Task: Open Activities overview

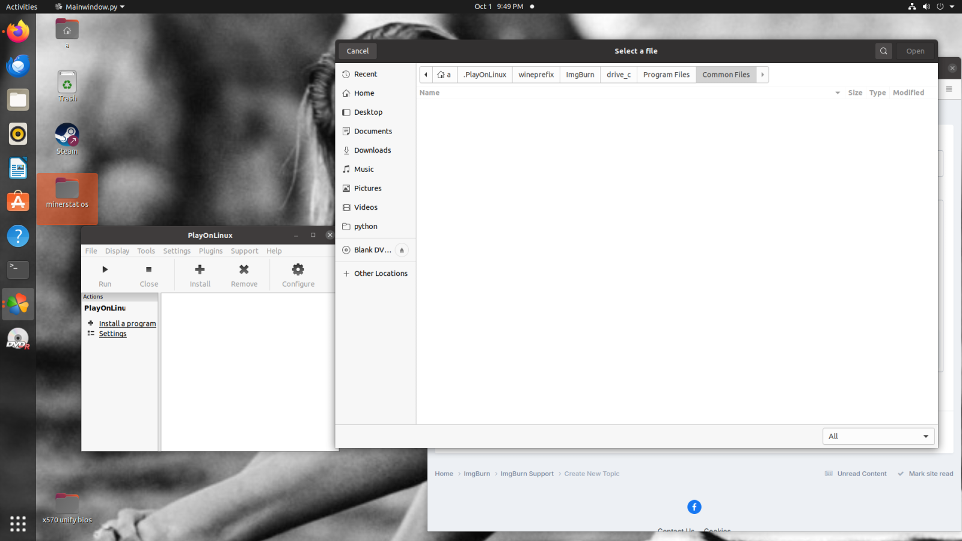Action: point(22,7)
